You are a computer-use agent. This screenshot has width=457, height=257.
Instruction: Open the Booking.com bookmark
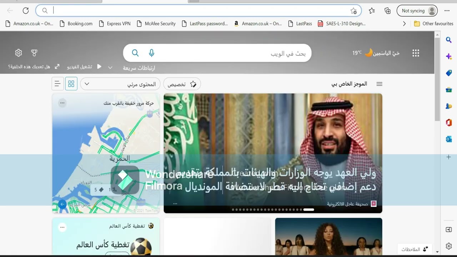coord(76,24)
